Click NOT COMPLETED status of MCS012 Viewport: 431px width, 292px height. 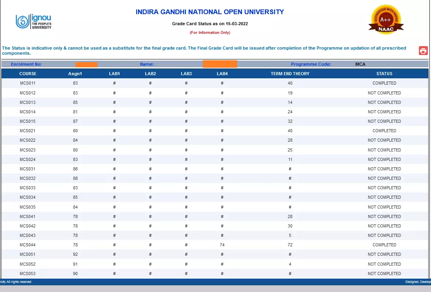pyautogui.click(x=384, y=93)
